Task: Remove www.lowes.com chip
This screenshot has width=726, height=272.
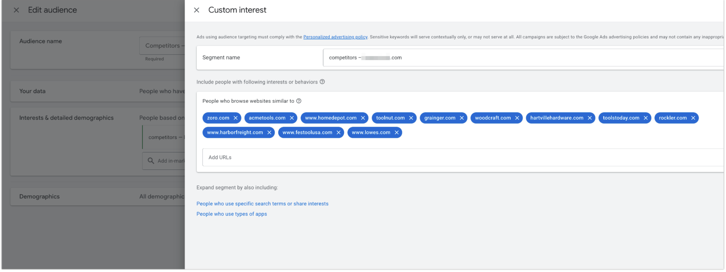Action: tap(397, 132)
